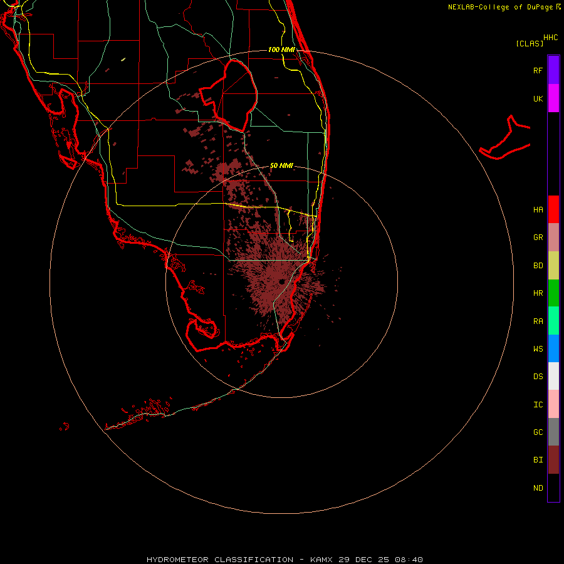Image resolution: width=564 pixels, height=564 pixels.
Task: Click the "WS" legend label
Action: point(538,348)
